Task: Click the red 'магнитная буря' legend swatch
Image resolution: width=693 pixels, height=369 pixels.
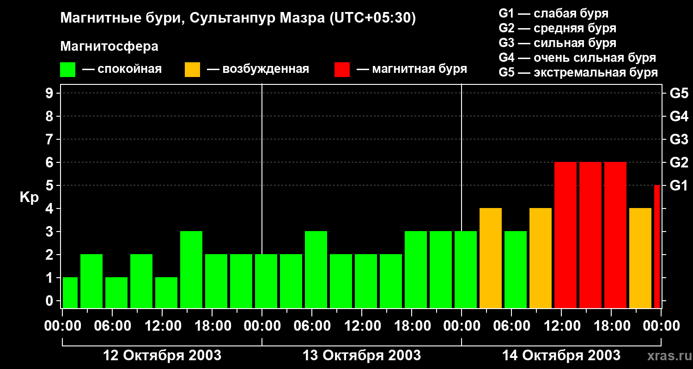Action: click(x=342, y=70)
